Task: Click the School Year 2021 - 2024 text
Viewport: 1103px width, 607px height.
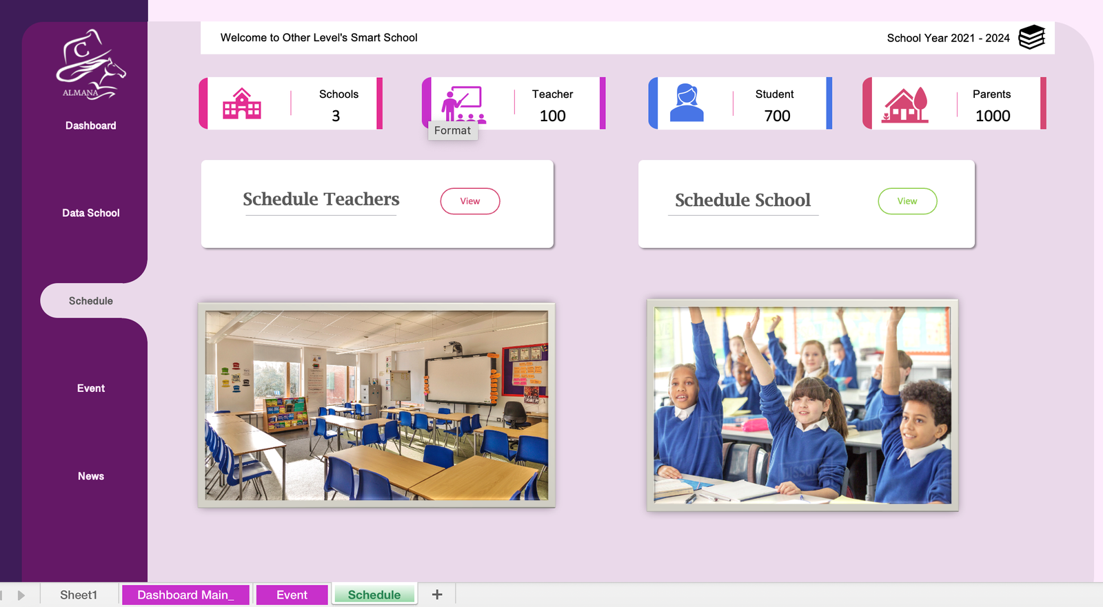Action: [x=948, y=38]
